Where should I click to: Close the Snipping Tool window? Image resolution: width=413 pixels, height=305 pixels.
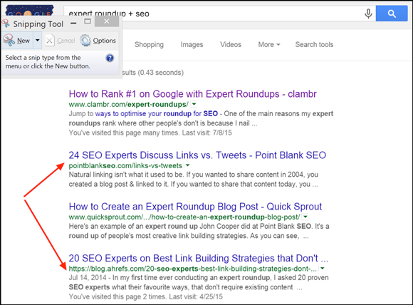107,21
